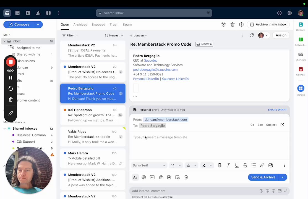The image size is (308, 199).
Task: Change sort order from Newest
Action: (x=114, y=36)
